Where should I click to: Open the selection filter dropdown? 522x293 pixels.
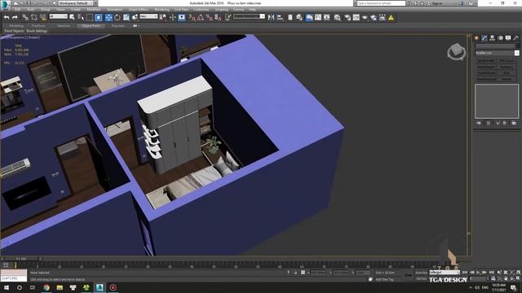click(x=58, y=16)
